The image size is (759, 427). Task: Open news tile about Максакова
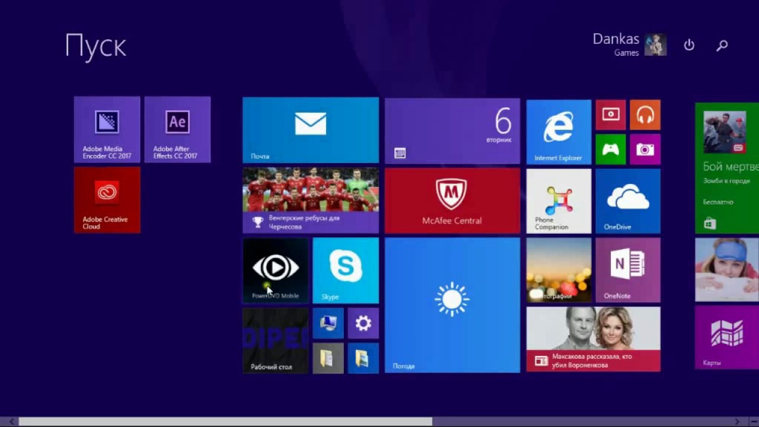(x=593, y=339)
